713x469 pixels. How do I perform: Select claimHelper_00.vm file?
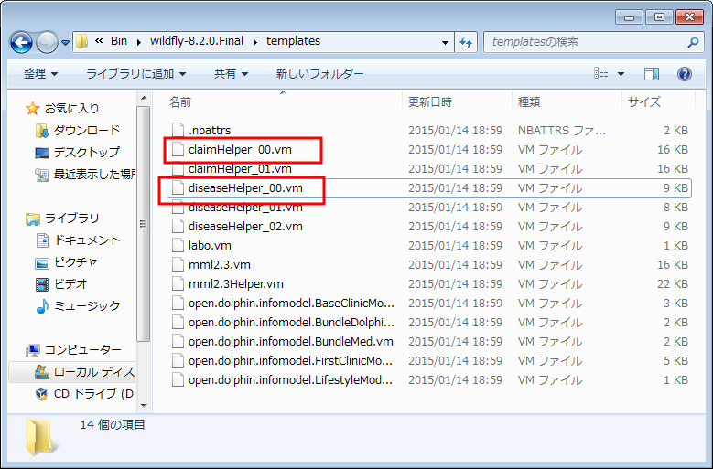tap(429, 149)
